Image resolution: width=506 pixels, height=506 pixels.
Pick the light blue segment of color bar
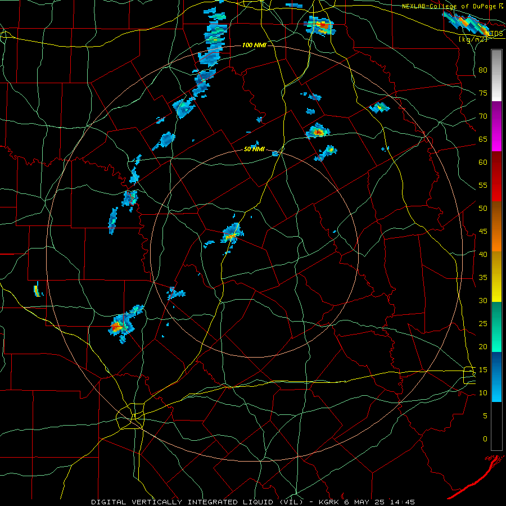click(x=496, y=377)
